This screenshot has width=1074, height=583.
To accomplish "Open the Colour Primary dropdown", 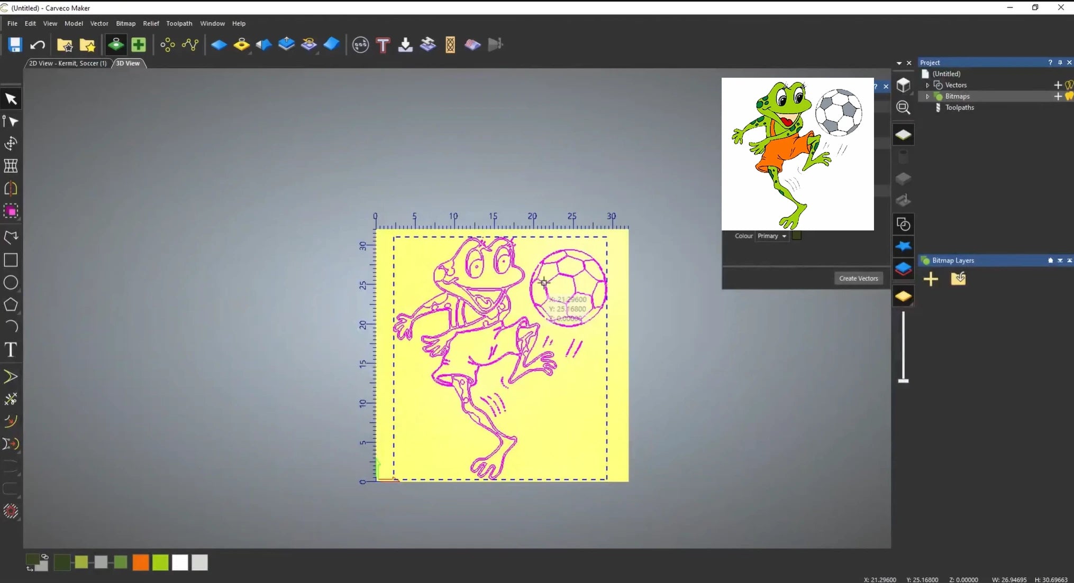I will (772, 236).
